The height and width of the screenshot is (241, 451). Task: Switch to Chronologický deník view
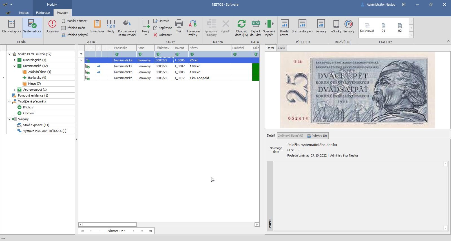(11, 27)
